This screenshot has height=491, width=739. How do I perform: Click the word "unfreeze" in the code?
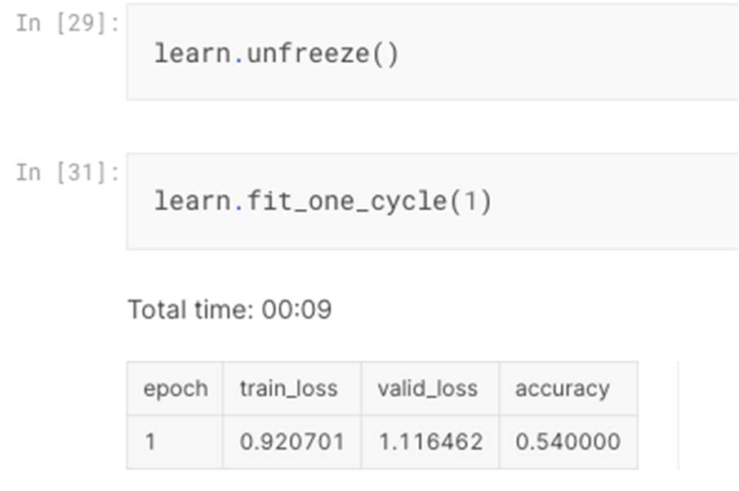[x=308, y=56]
